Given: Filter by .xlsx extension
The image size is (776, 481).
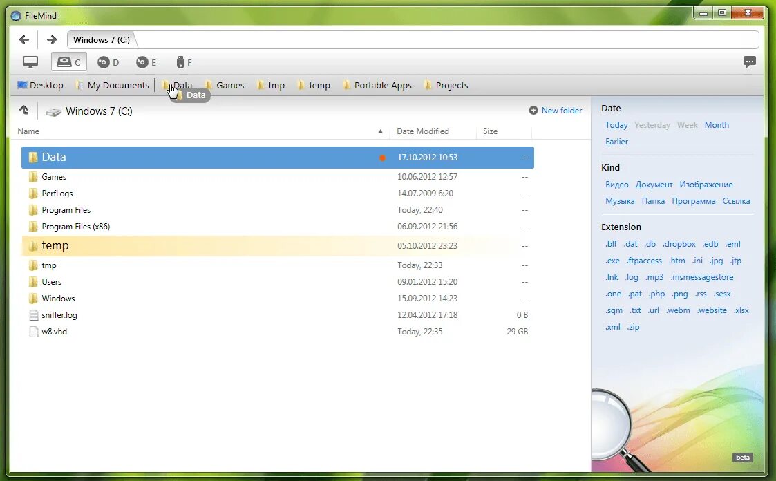Looking at the screenshot, I should pos(741,310).
